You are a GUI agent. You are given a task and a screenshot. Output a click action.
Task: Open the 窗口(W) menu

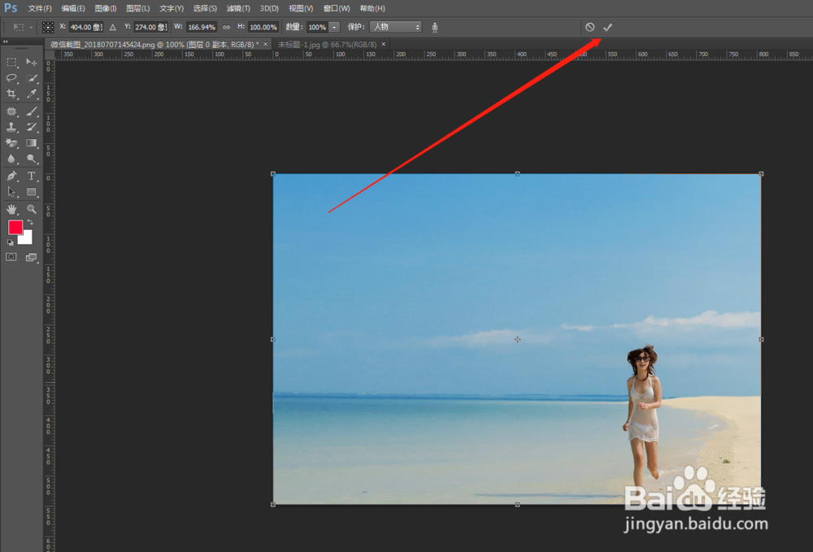pyautogui.click(x=337, y=8)
